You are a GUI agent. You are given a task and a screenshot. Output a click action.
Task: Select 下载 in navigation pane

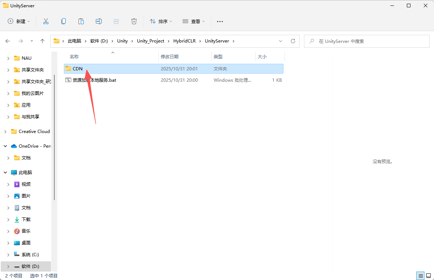click(x=26, y=220)
